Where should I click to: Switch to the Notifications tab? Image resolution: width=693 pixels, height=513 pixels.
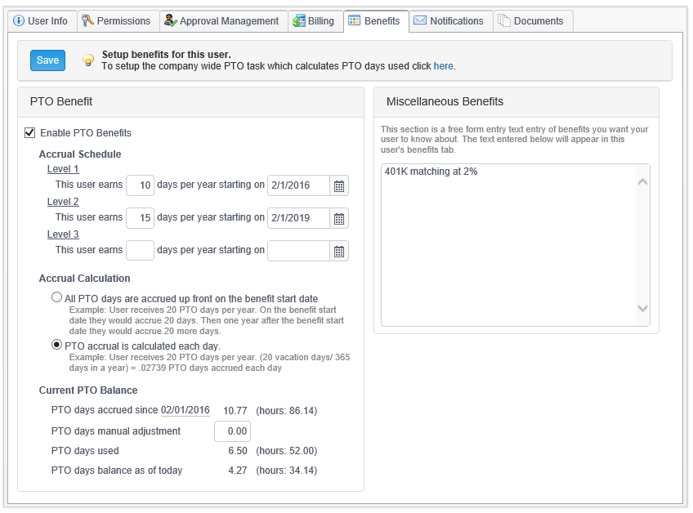click(451, 21)
